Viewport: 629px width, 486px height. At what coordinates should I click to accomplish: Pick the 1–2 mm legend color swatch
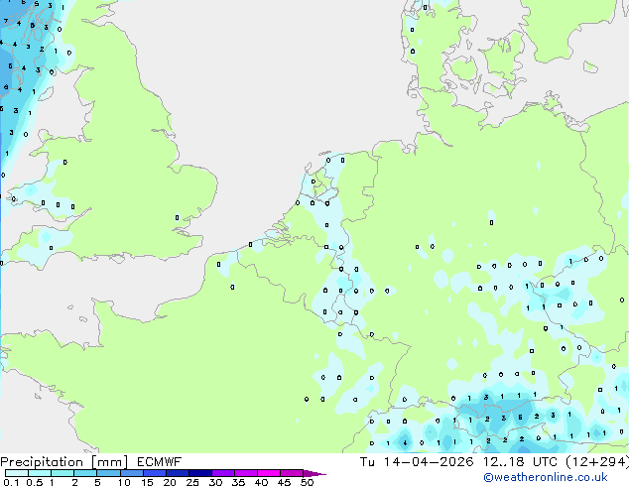(63, 473)
